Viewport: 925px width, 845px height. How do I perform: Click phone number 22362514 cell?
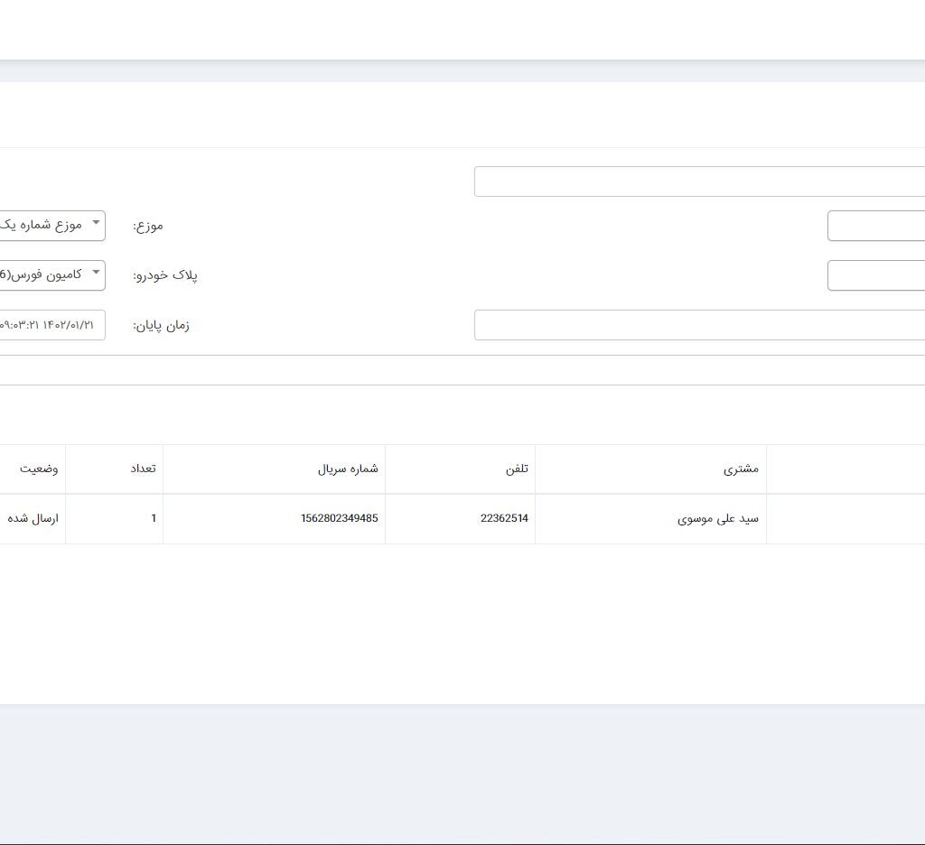504,519
